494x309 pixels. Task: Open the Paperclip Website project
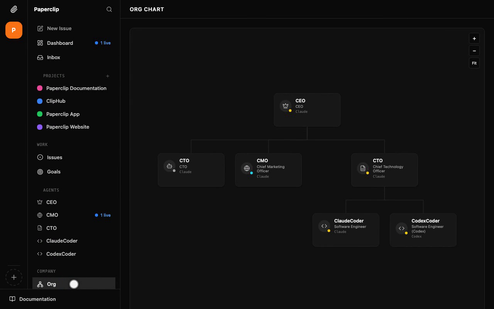point(74,127)
